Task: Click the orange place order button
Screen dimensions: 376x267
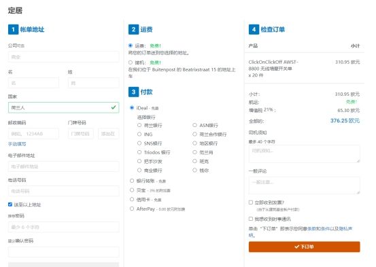Action: click(304, 247)
